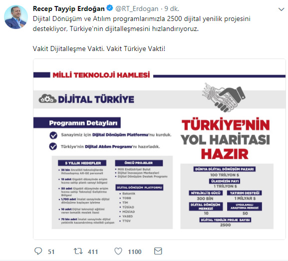Click checkmark beside Dijital Atılım Programı line

click(x=53, y=146)
